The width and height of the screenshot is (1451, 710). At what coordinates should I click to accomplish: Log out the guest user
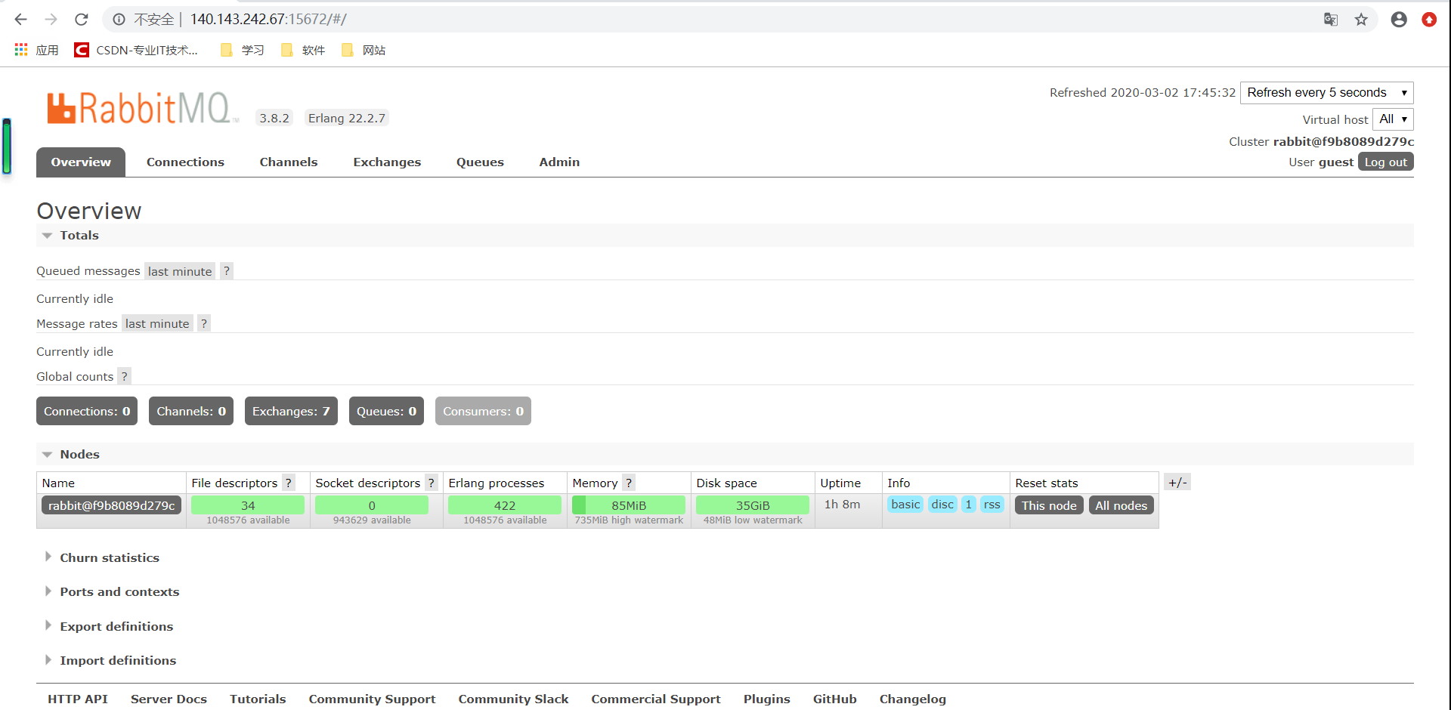coord(1385,162)
